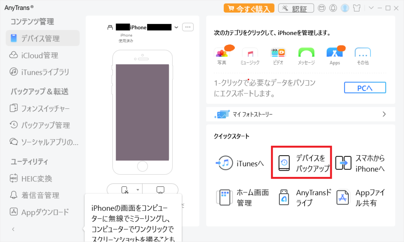Click the device management phone icon

coord(14,38)
